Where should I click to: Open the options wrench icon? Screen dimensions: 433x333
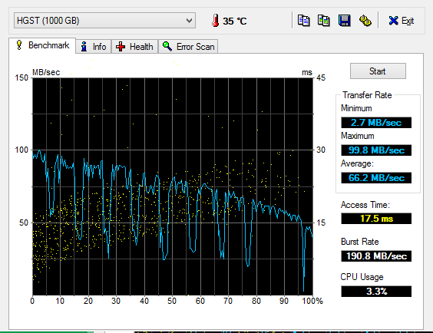coord(365,21)
